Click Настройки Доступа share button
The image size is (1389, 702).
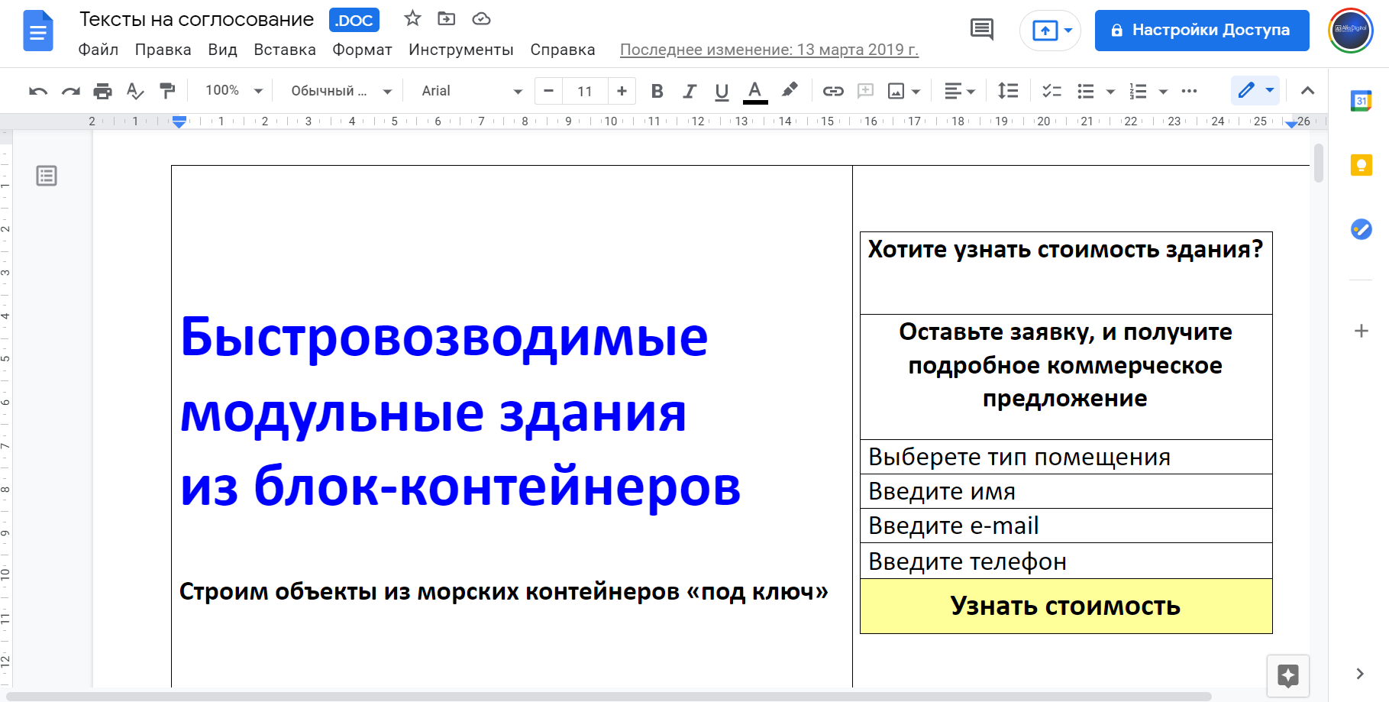point(1202,31)
